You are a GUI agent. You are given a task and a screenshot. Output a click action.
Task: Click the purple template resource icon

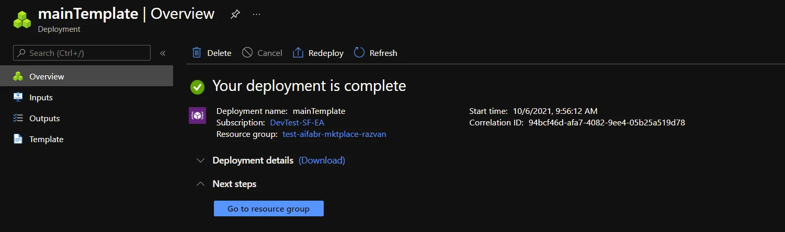197,115
